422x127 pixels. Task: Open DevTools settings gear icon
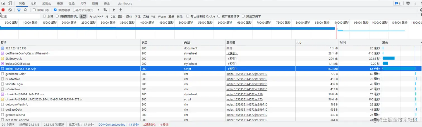(408, 3)
